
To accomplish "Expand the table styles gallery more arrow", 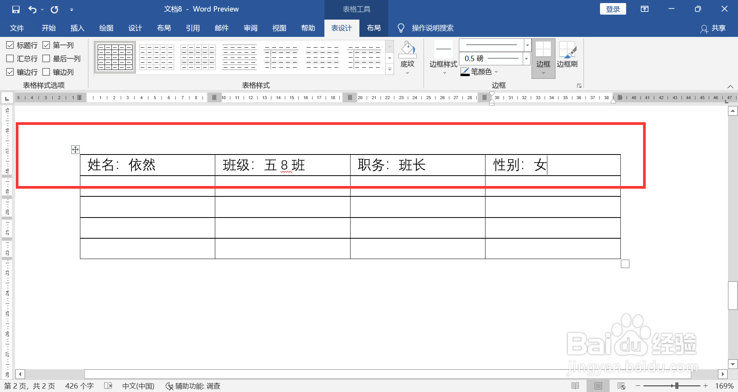I will (390, 70).
